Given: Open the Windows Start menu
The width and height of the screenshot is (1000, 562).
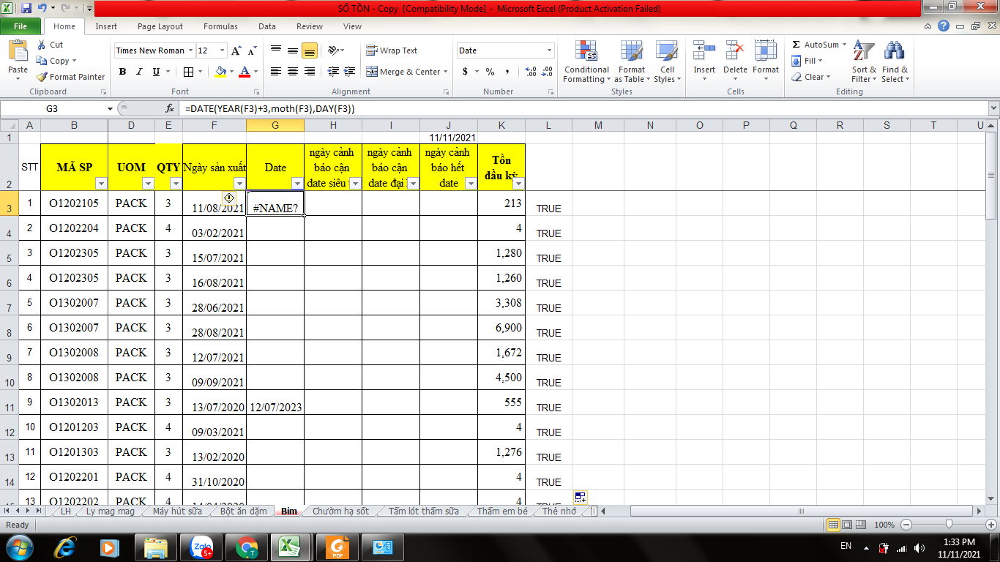Looking at the screenshot, I should click(19, 547).
